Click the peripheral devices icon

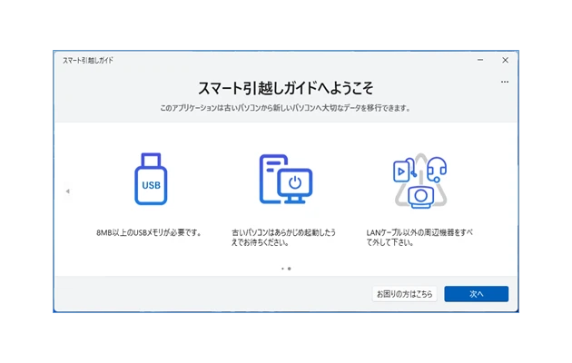tap(419, 180)
